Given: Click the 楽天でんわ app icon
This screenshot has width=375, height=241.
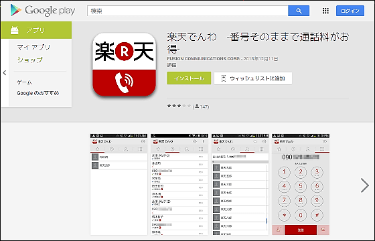Looking at the screenshot, I should pyautogui.click(x=124, y=64).
